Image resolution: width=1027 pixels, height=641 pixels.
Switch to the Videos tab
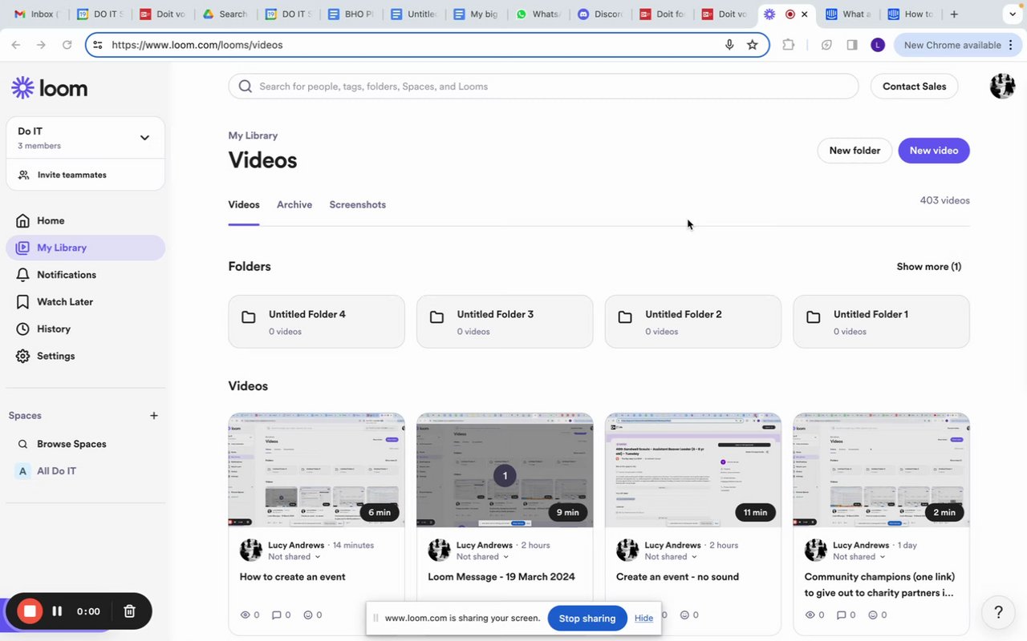pyautogui.click(x=244, y=204)
